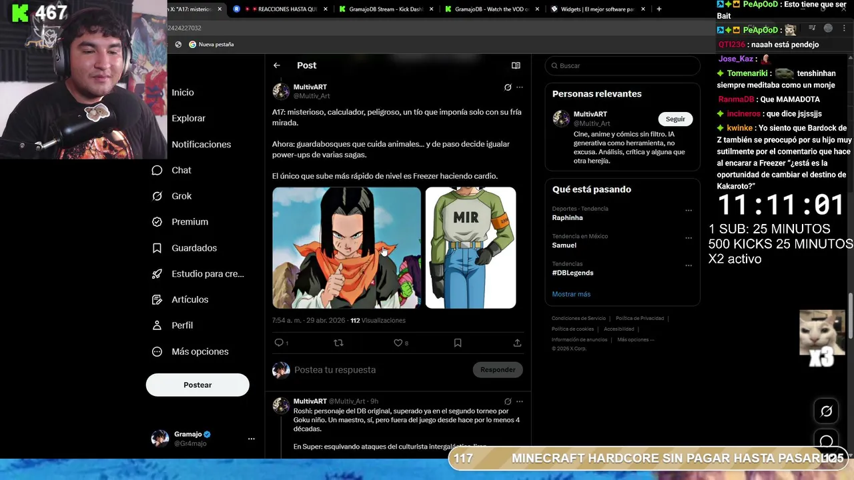Screen dimensions: 854x480
Task: Click the repost icon under the post
Action: (x=338, y=343)
